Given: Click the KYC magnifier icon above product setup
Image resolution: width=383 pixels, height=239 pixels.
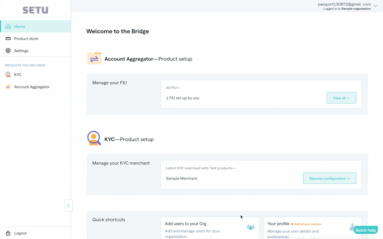Looking at the screenshot, I should tap(94, 138).
